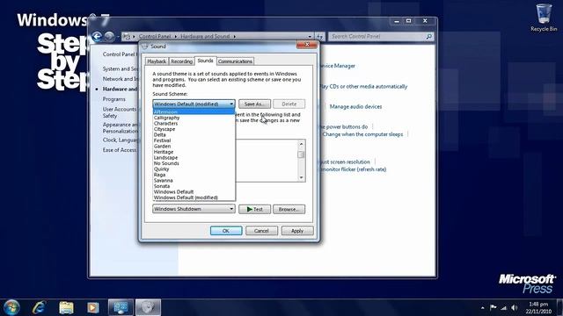Screen dimensions: 563x316
Task: Open Manage audio devices link
Action: coord(355,107)
